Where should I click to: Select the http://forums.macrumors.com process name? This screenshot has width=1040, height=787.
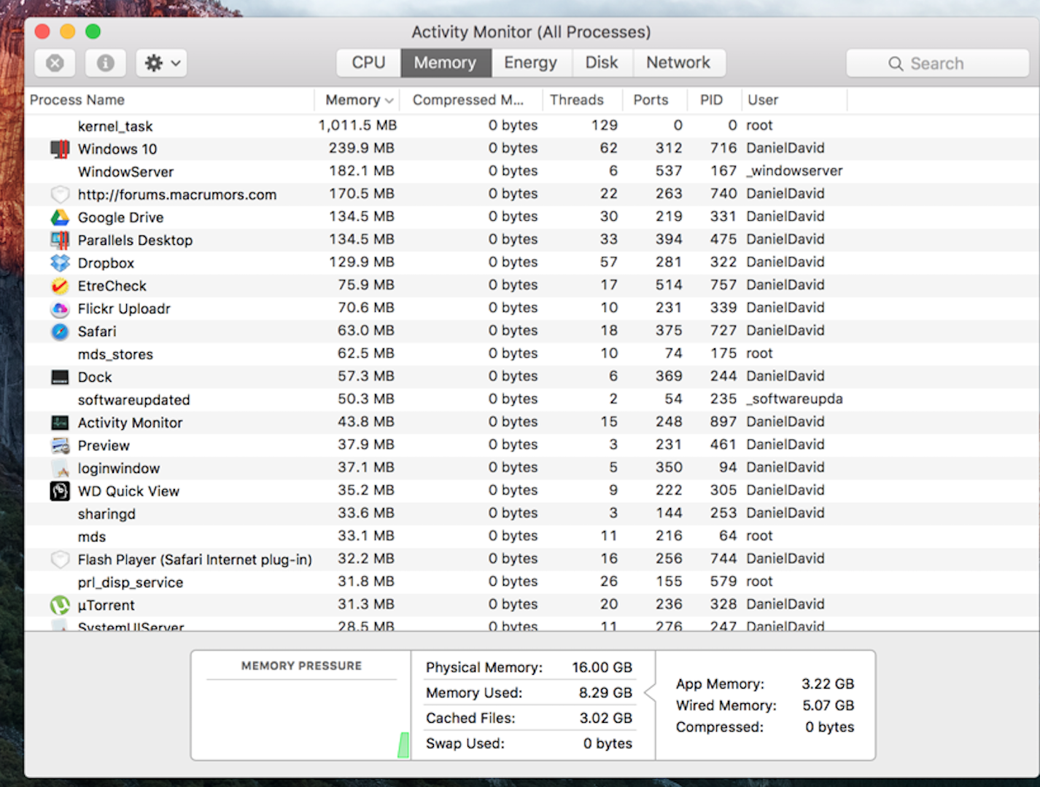[177, 195]
